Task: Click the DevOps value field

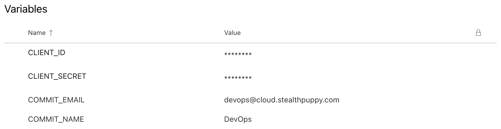Action: (x=238, y=119)
